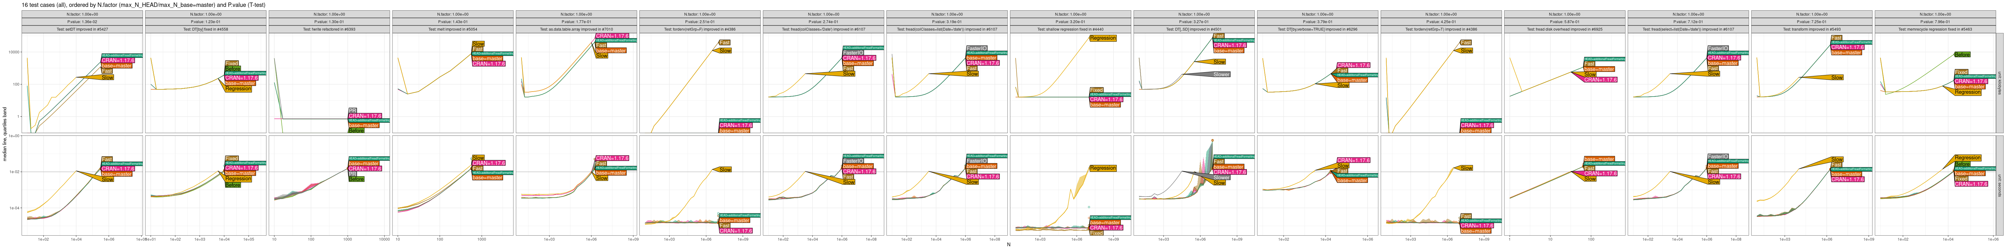Click the 'P.value: 1.36e-02' strip label

click(82, 22)
